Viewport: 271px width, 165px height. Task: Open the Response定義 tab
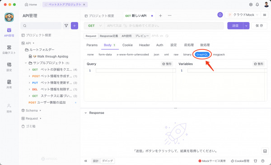pyautogui.click(x=109, y=36)
